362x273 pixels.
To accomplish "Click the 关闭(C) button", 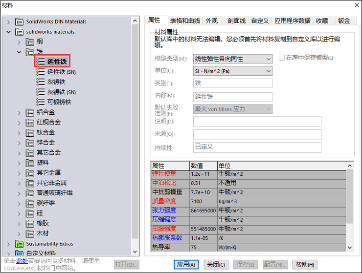I will click(x=216, y=265).
